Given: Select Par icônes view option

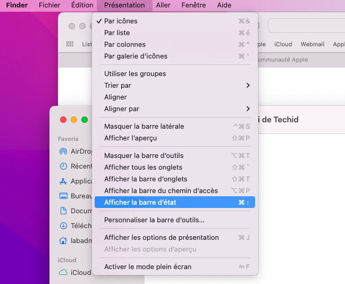Looking at the screenshot, I should click(175, 21).
